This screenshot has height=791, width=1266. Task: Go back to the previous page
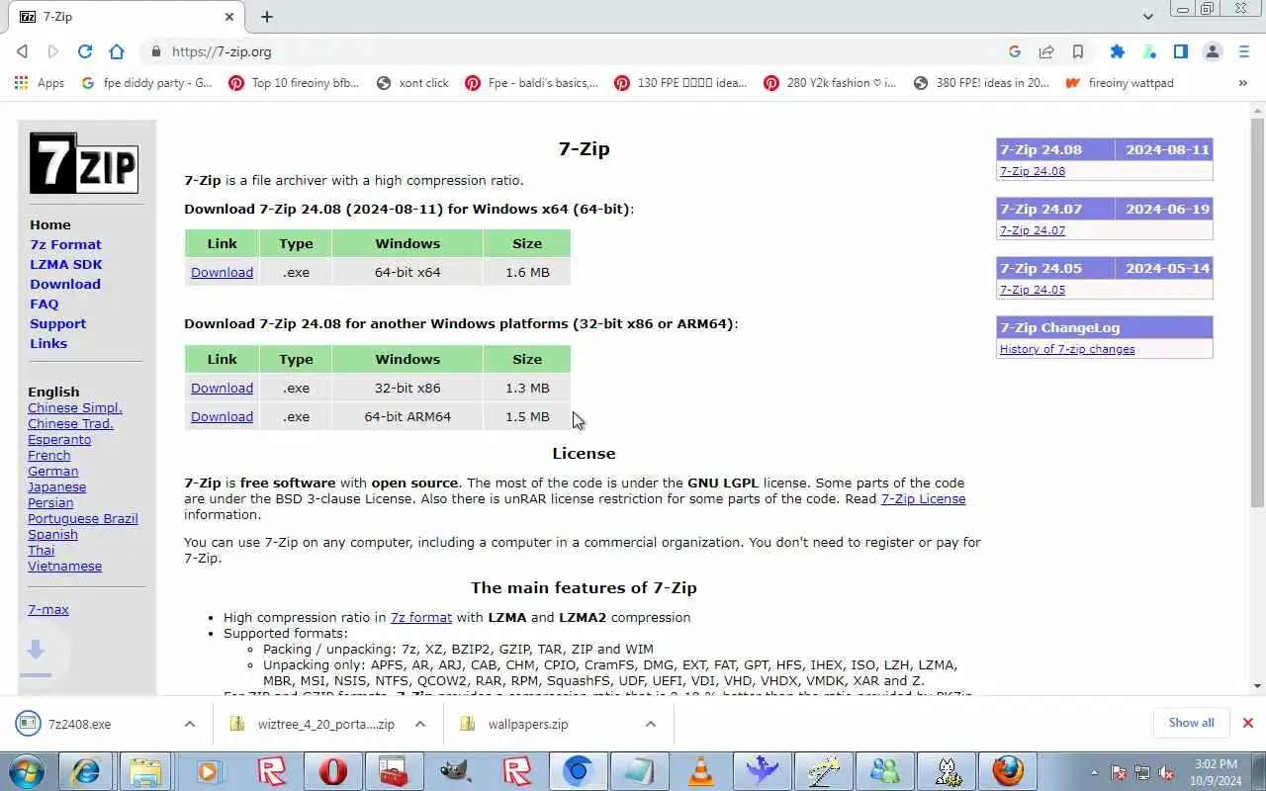pyautogui.click(x=23, y=51)
